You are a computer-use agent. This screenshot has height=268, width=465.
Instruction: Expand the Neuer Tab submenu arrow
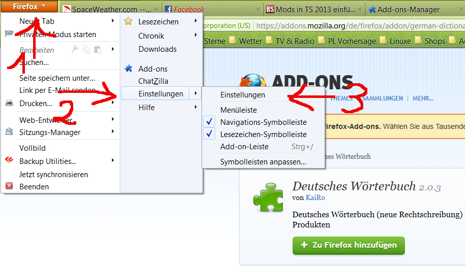click(x=113, y=21)
